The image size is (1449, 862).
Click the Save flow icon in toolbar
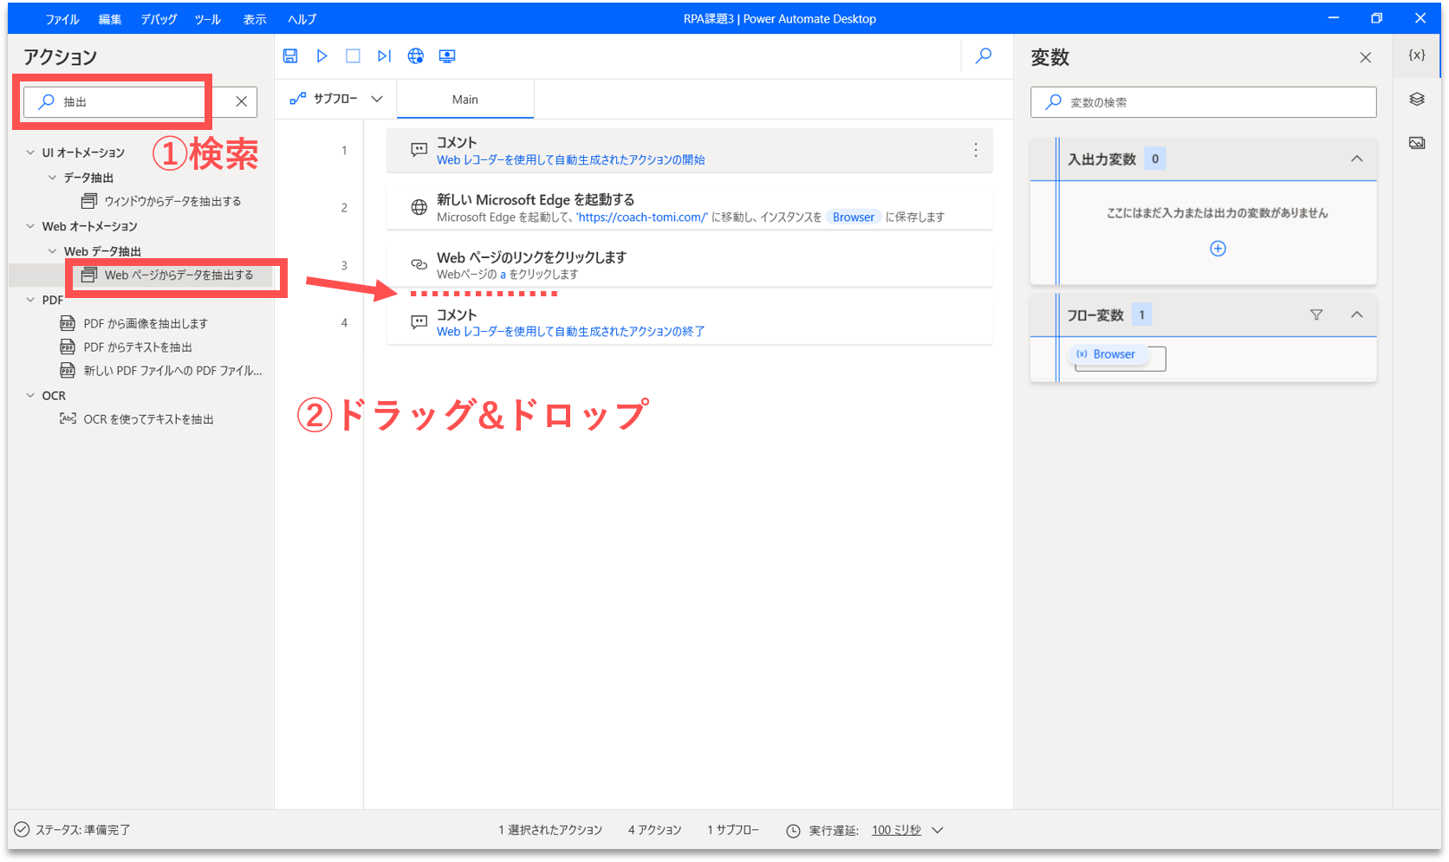290,56
